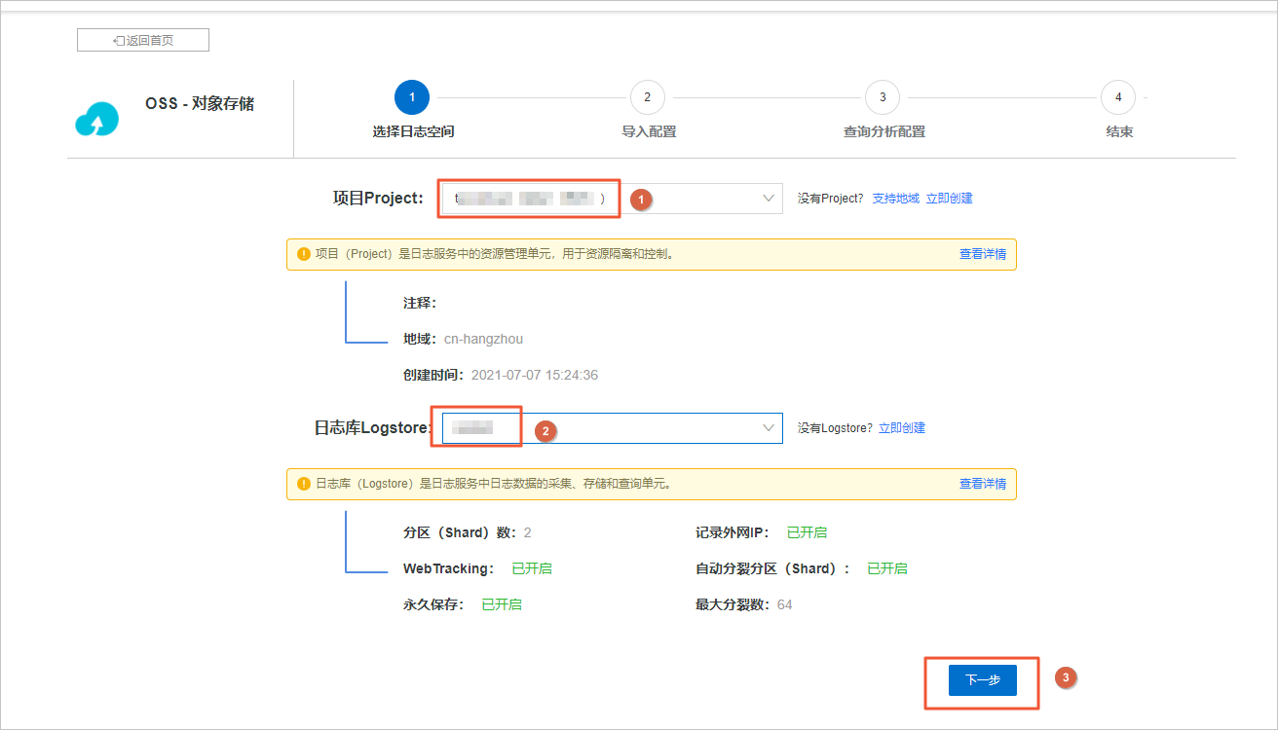Screen dimensions: 1278x730
Task: Open 支持地域 link for supported regions
Action: pos(895,199)
